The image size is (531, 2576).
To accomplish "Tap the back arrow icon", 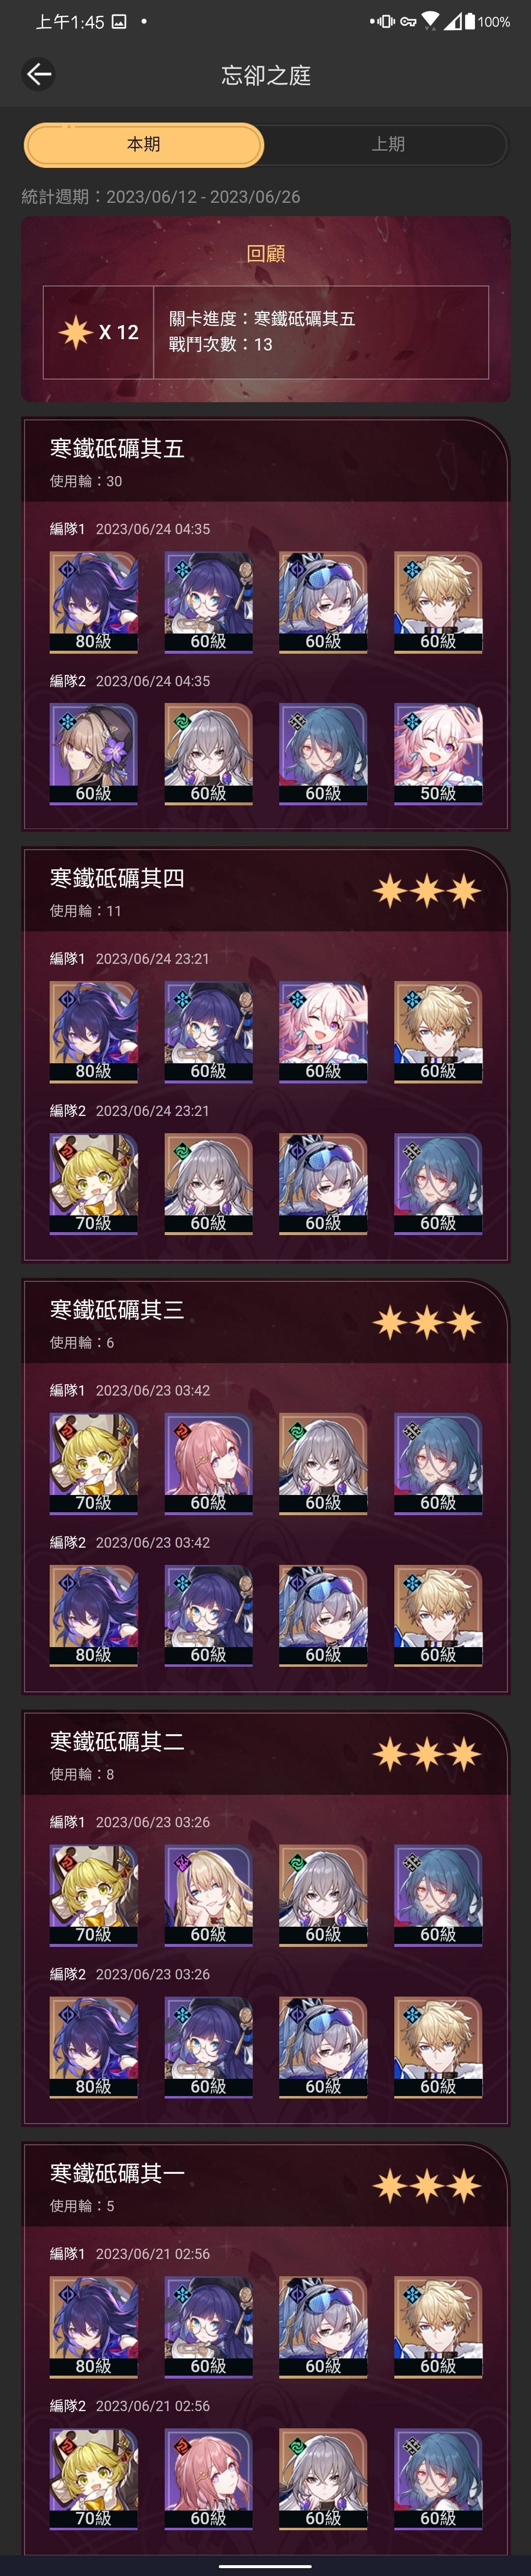I will pos(39,74).
